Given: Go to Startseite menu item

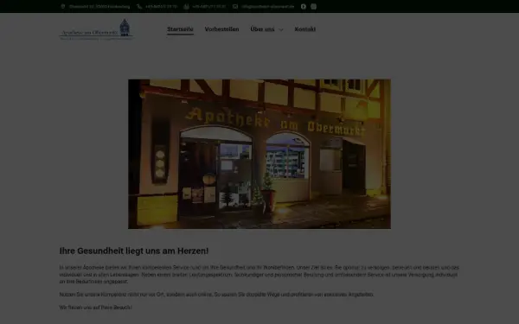Looking at the screenshot, I should click(180, 29).
